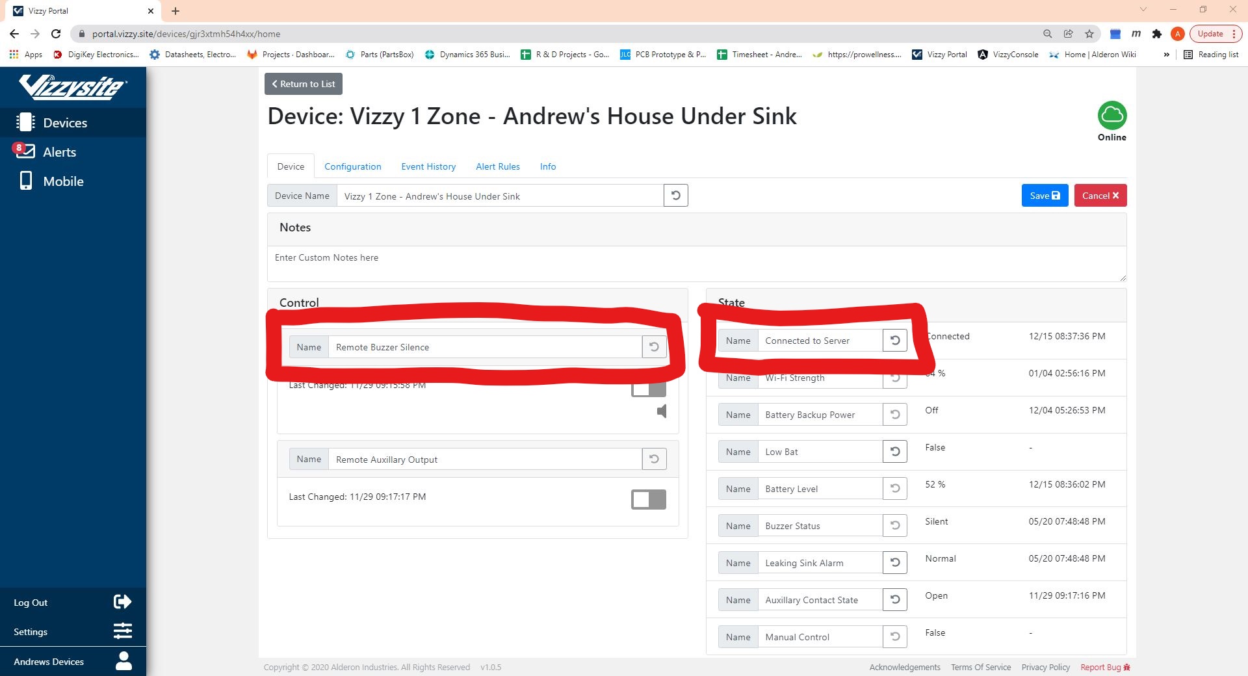1248x676 pixels.
Task: Open Chrome tab search dropdown
Action: click(x=1143, y=10)
